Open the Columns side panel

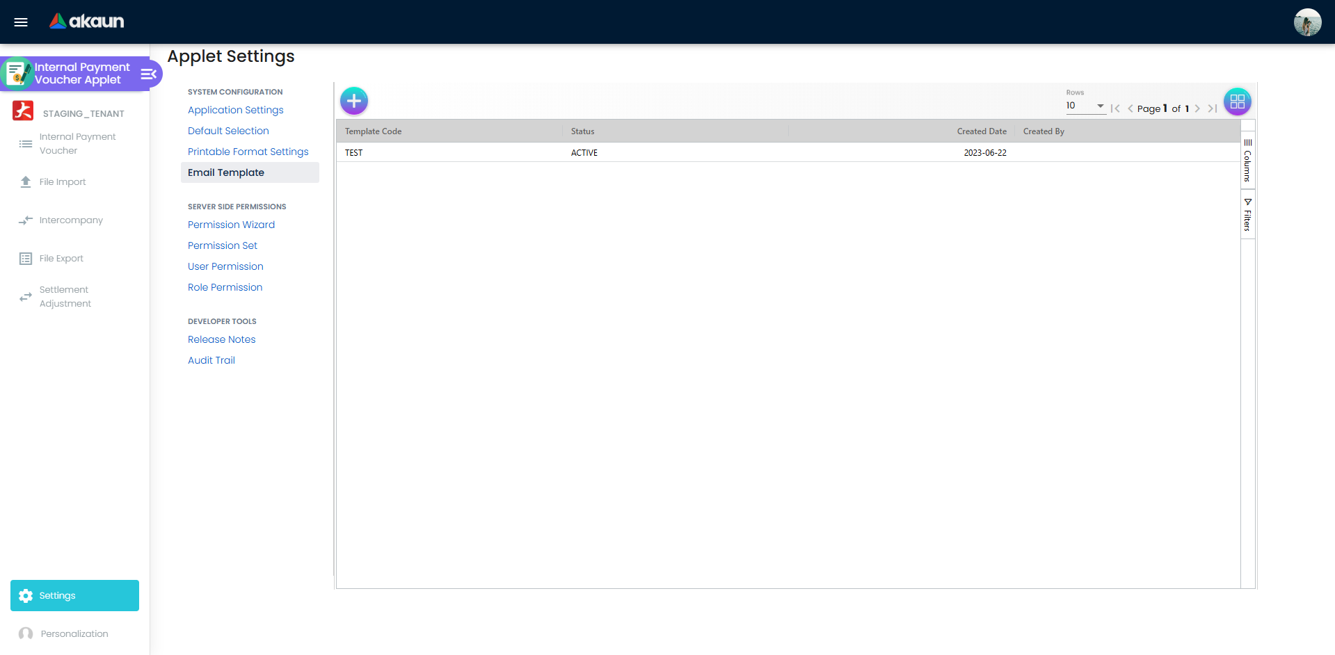1247,160
